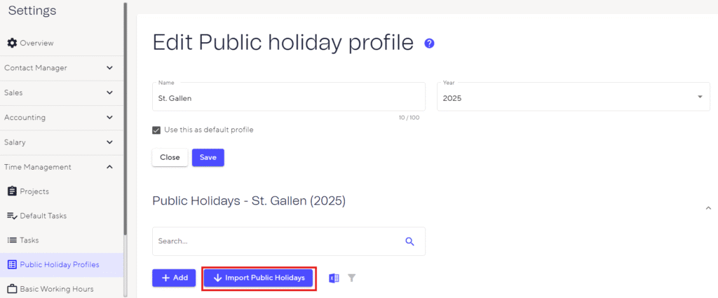The height and width of the screenshot is (298, 718).
Task: Expand the Contact Manager section
Action: 109,68
